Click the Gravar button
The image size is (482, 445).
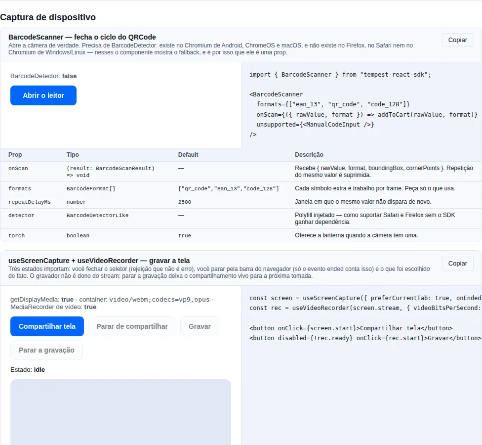[x=200, y=326]
